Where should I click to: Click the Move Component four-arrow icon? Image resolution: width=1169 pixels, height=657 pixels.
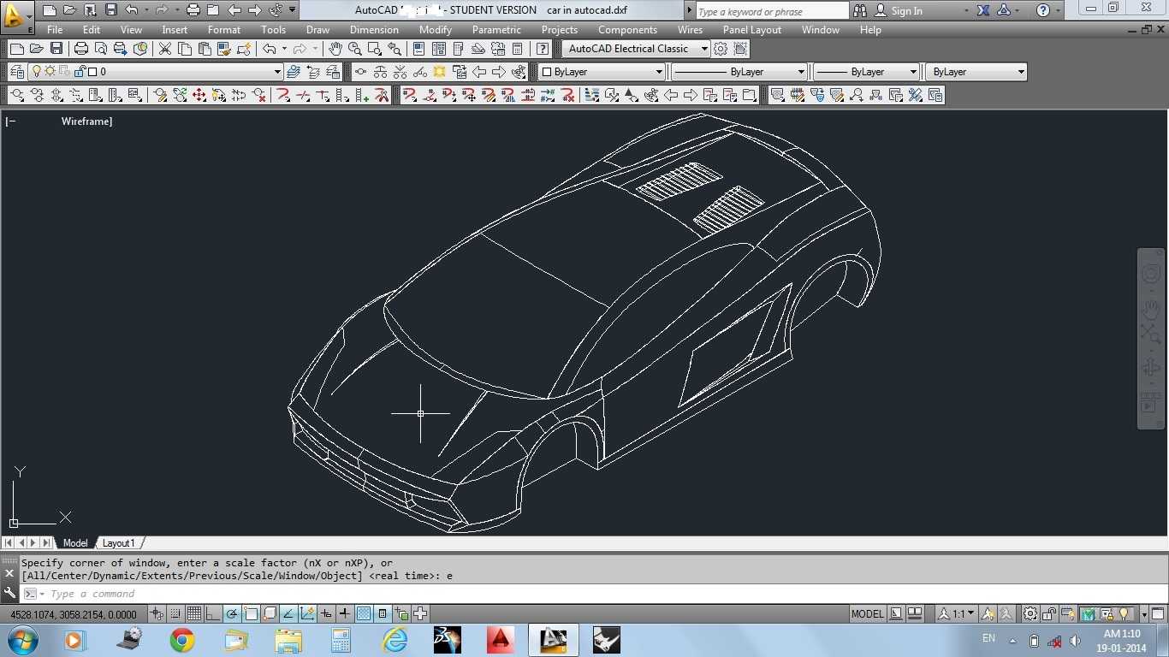coord(199,95)
